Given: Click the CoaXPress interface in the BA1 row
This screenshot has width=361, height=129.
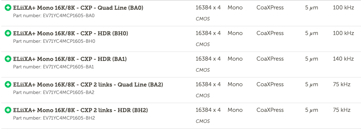Looking at the screenshot, I should point(270,59).
